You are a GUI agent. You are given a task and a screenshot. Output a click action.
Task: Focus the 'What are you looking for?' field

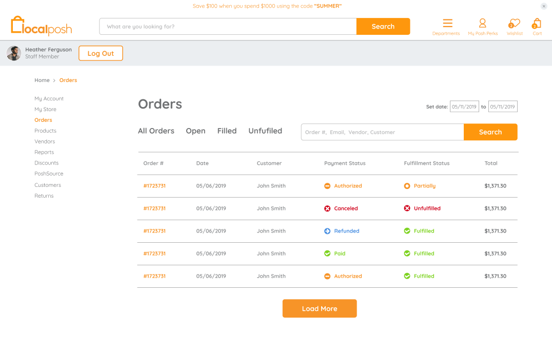pyautogui.click(x=228, y=26)
